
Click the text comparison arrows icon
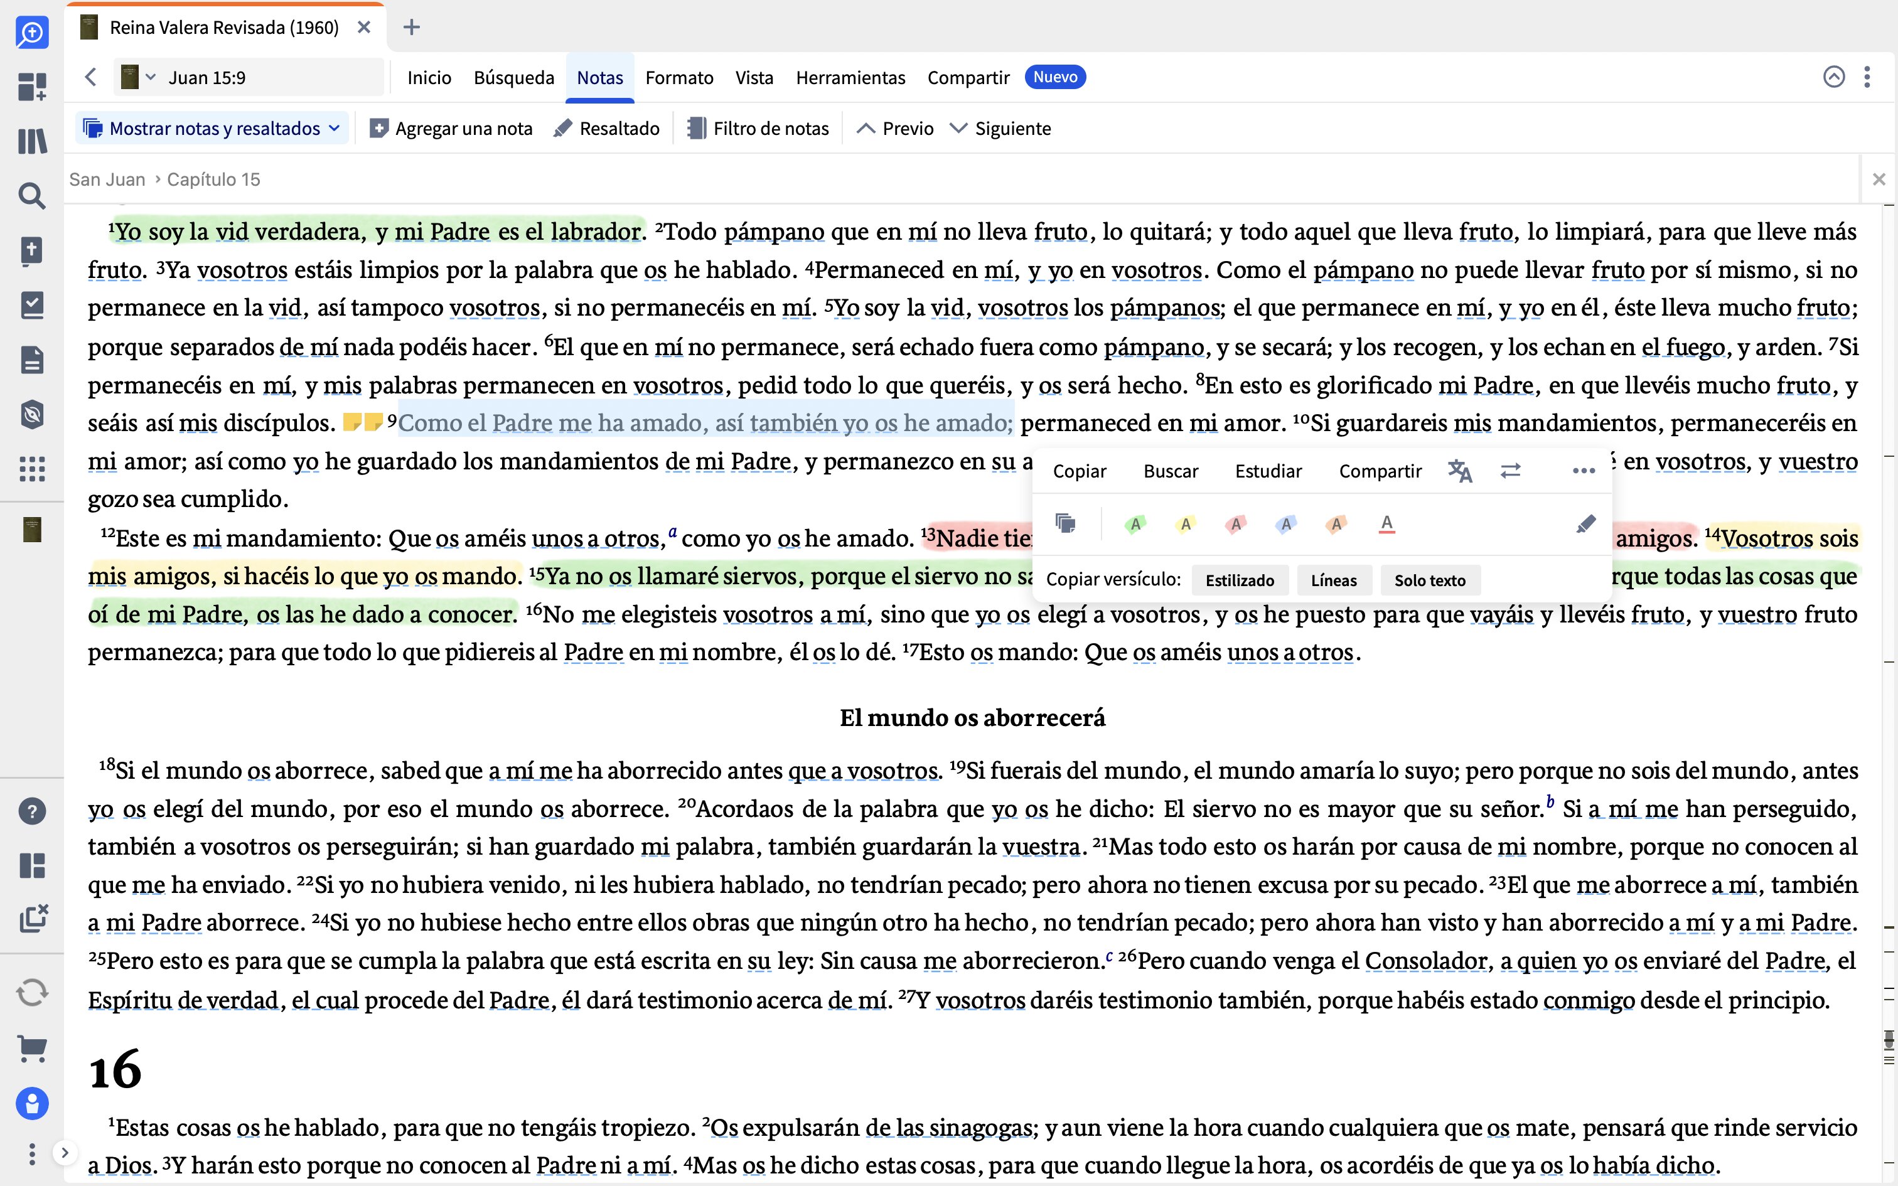coord(1511,471)
